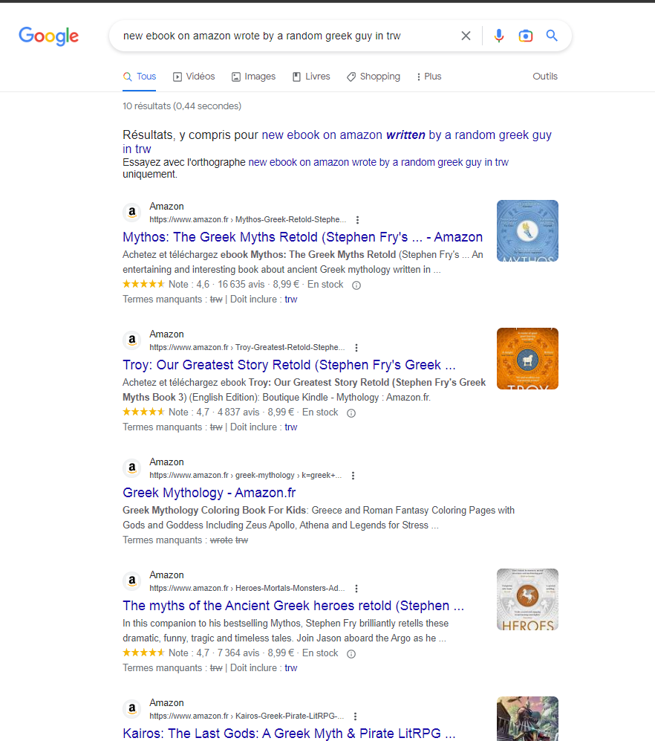This screenshot has height=741, width=655.
Task: Click the Heroes book cover thumbnail
Action: tap(527, 599)
